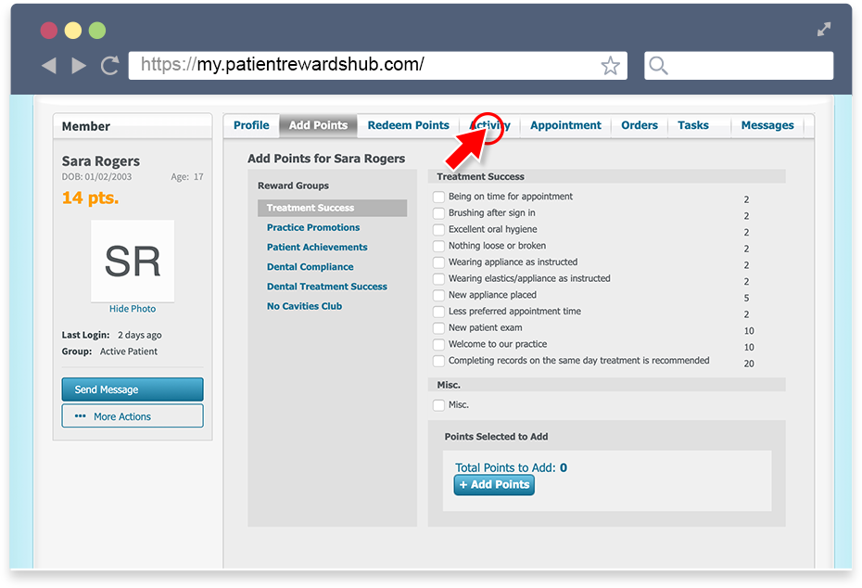Go back with the browser back arrow
This screenshot has width=862, height=588.
pos(49,66)
